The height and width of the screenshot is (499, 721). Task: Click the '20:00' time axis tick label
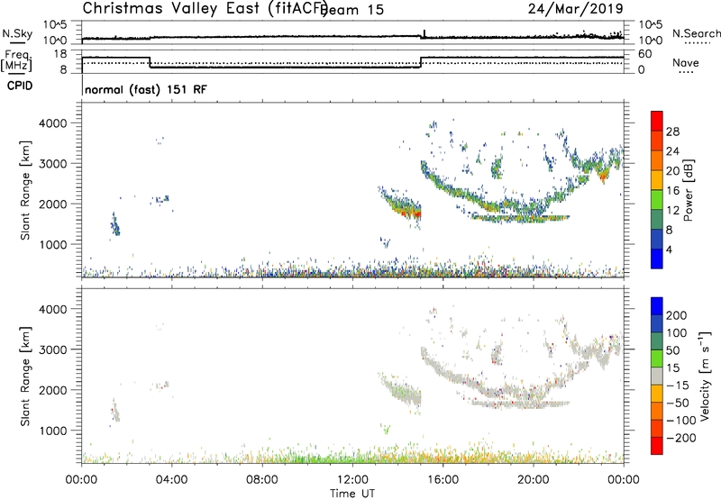coord(534,480)
